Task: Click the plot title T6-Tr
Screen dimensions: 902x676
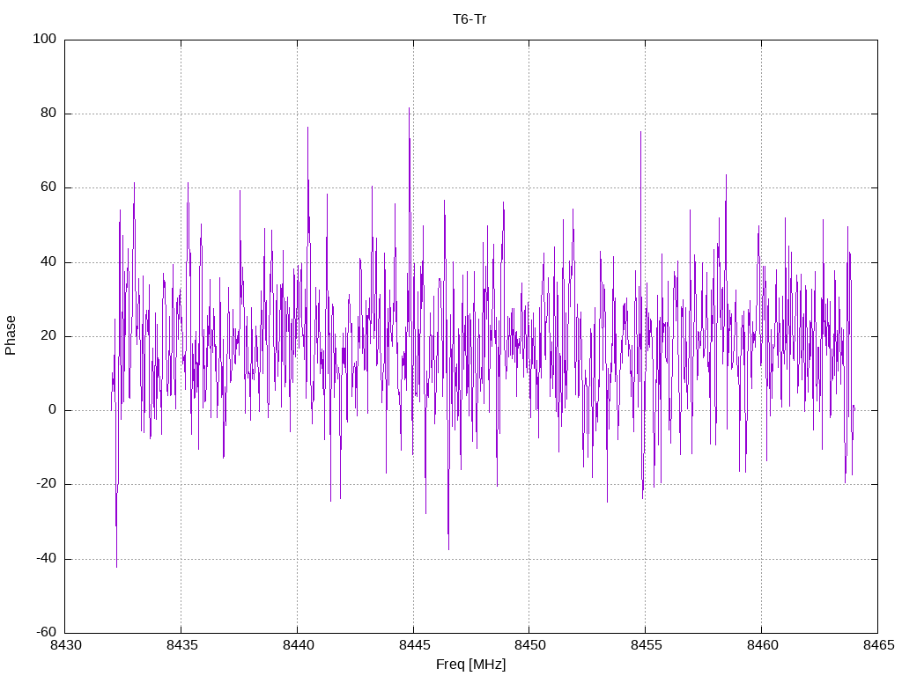Action: click(469, 19)
